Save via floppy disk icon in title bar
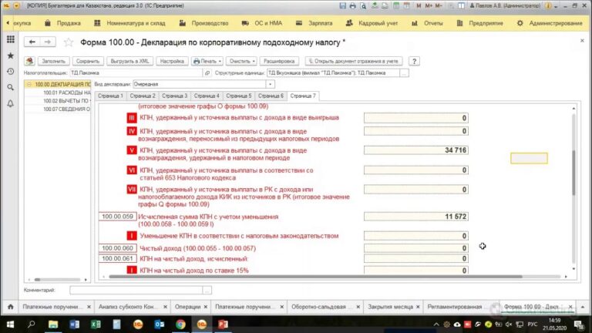Screen dimensions: 592x333 pyautogui.click(x=342, y=5)
